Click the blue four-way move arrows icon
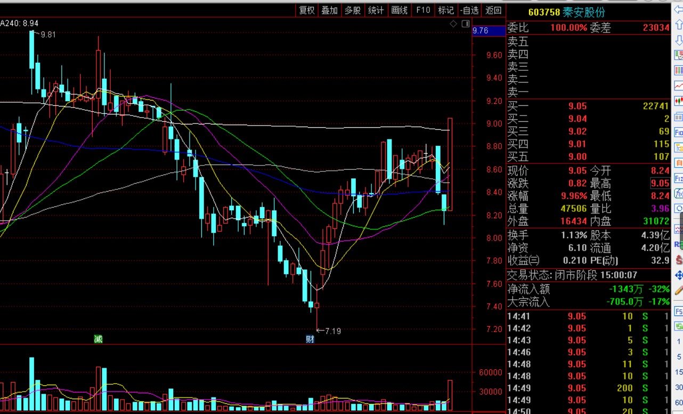Image resolution: width=683 pixels, height=414 pixels. [679, 275]
